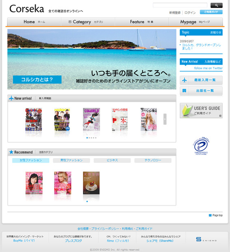Expand the Category dropdown arrow icon
This screenshot has width=230, height=252.
[70, 22]
